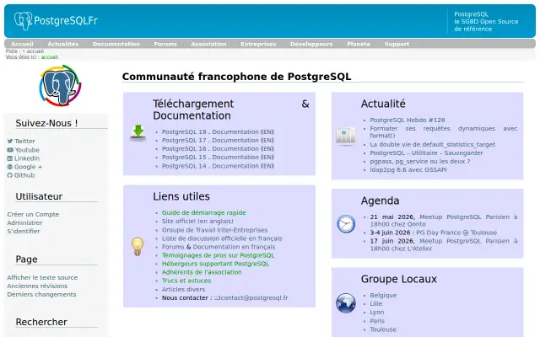Open Site officiel (en anglais)
Image resolution: width=540 pixels, height=337 pixels.
[x=197, y=221]
